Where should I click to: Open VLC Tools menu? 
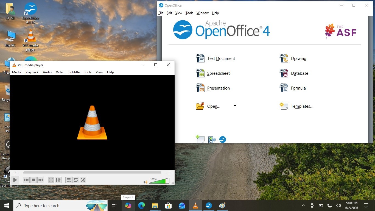pyautogui.click(x=88, y=72)
